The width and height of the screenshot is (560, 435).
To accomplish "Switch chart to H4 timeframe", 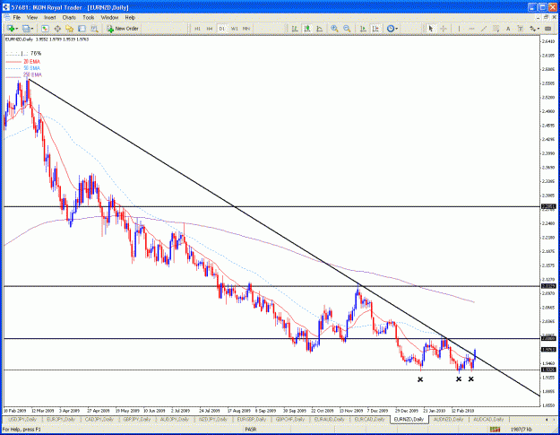I will click(x=210, y=29).
